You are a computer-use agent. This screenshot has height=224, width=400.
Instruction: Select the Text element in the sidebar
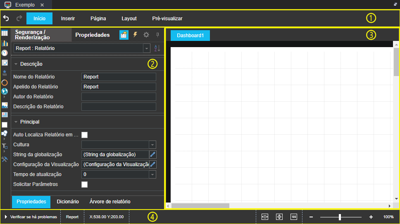[x=5, y=115]
